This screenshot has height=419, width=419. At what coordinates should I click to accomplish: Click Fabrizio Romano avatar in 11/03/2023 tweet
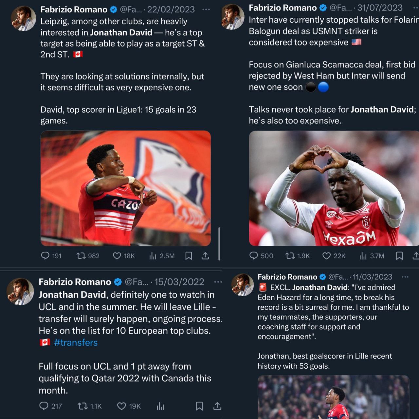(x=243, y=285)
